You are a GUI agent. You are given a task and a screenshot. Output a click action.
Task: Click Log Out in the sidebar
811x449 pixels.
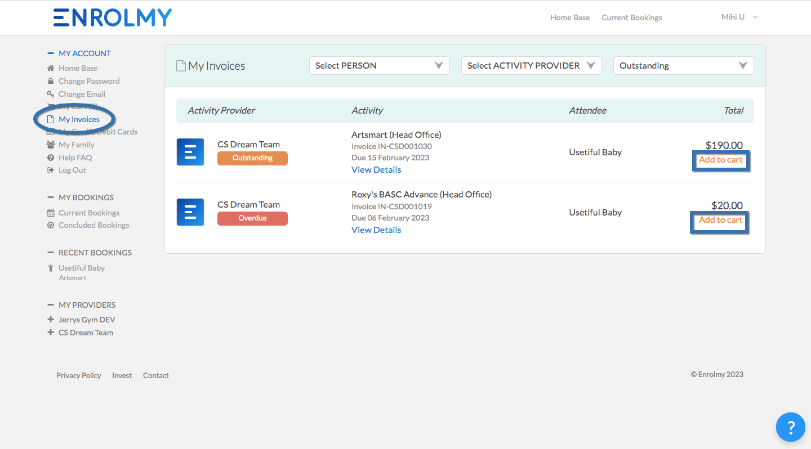tap(72, 170)
